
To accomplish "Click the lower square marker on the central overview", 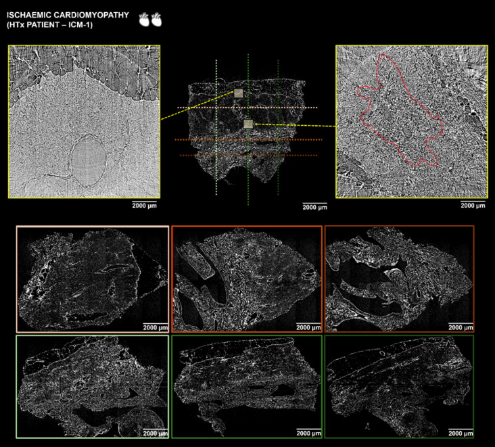I will click(x=248, y=124).
